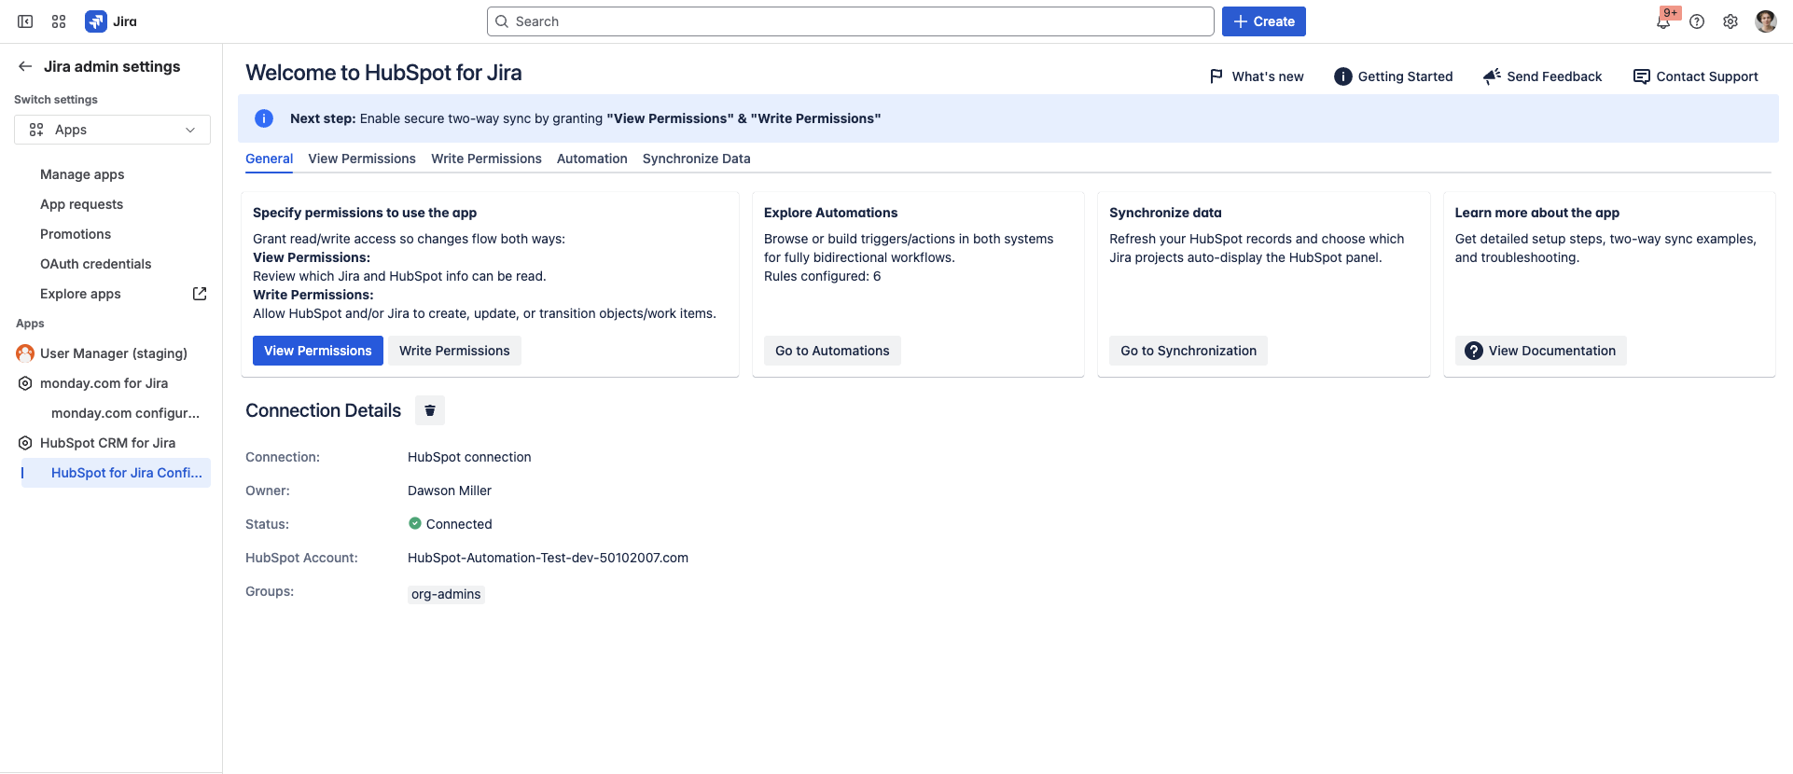Click the blue View Permissions button
1793x774 pixels.
click(318, 351)
